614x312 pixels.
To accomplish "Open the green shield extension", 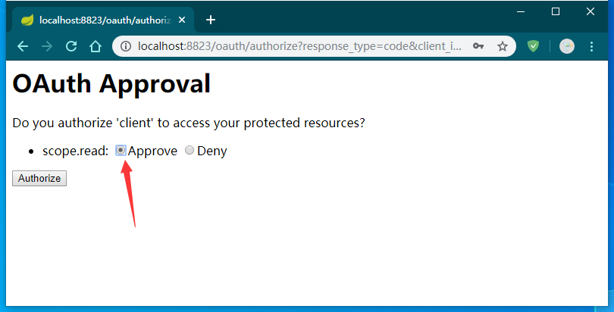I will pyautogui.click(x=534, y=46).
